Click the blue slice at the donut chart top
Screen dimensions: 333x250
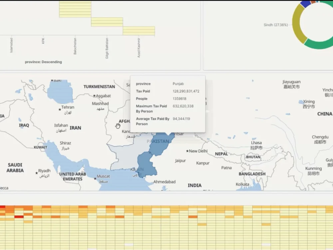pyautogui.click(x=305, y=5)
